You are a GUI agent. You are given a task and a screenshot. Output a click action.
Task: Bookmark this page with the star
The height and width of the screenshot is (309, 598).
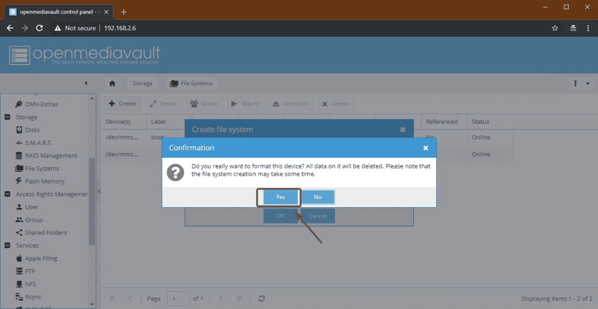pyautogui.click(x=555, y=28)
